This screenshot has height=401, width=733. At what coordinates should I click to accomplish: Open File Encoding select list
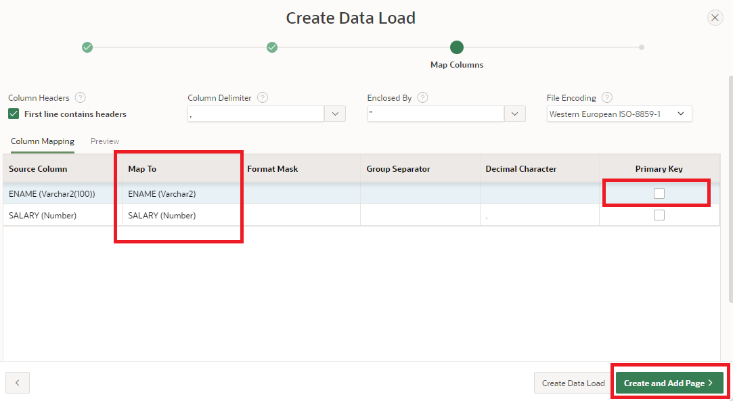[619, 114]
